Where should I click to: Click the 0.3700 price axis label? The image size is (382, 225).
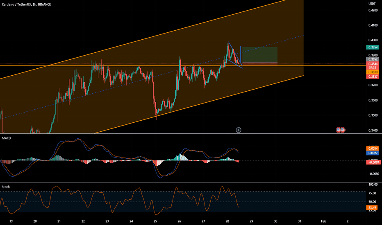(x=373, y=85)
